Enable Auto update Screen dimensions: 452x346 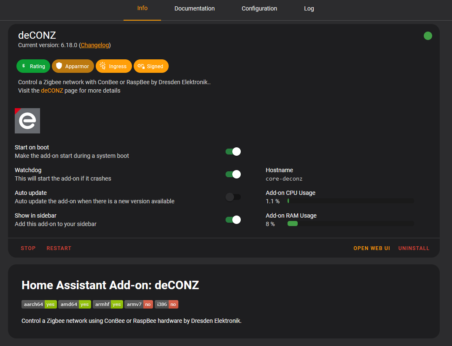coord(233,197)
